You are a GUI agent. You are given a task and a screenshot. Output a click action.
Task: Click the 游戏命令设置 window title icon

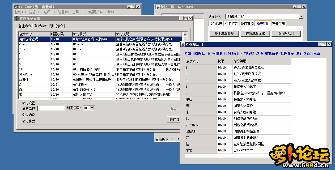point(17,18)
